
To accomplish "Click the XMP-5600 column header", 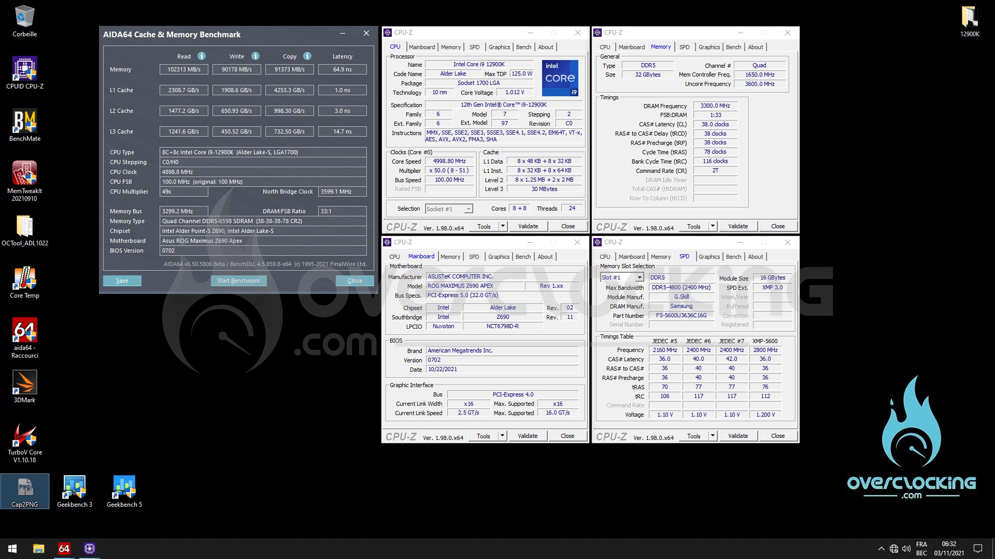I will point(765,341).
